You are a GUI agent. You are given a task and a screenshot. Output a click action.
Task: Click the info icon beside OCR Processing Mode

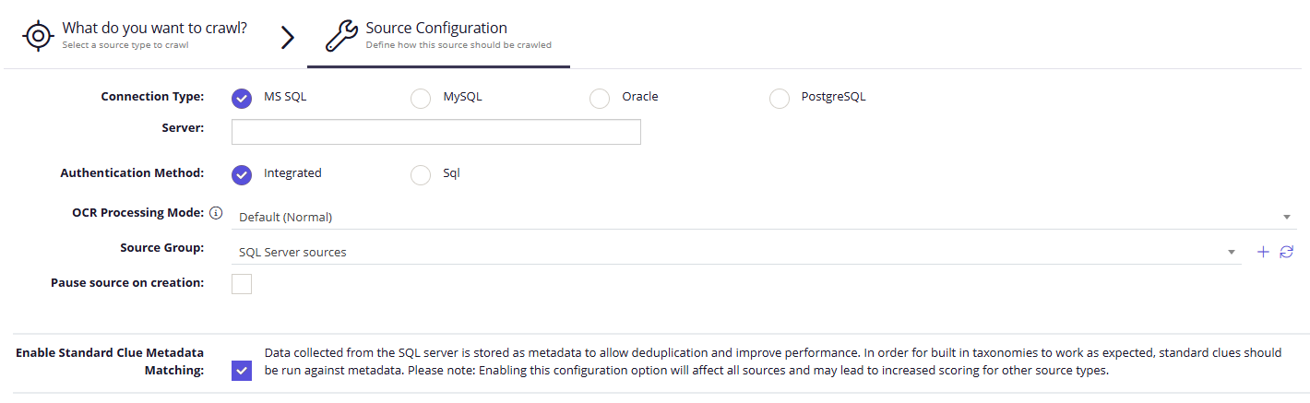tap(216, 213)
